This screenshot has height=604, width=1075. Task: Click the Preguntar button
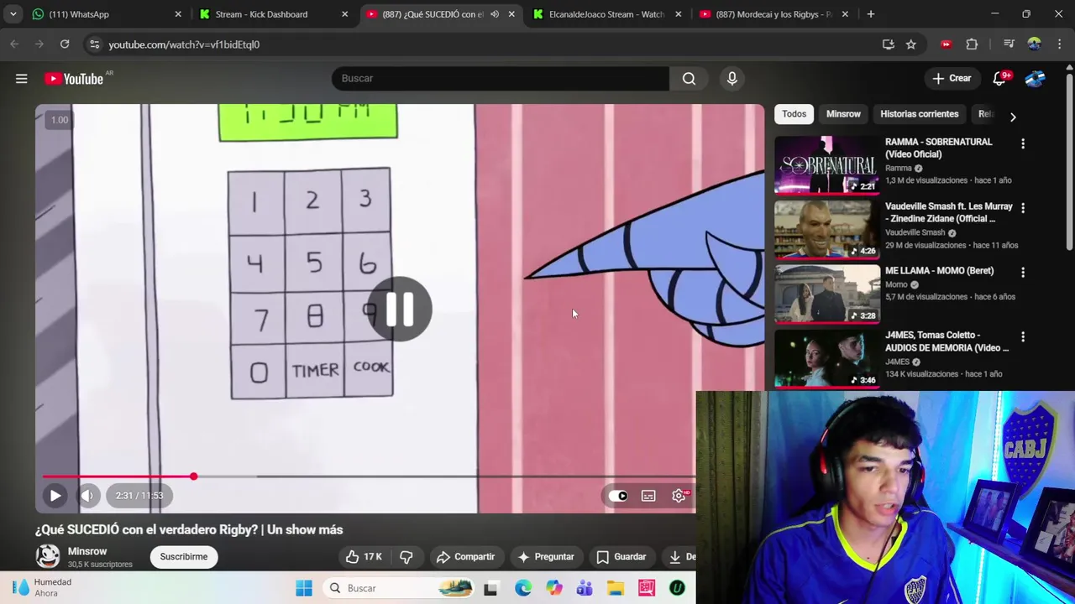tap(546, 557)
